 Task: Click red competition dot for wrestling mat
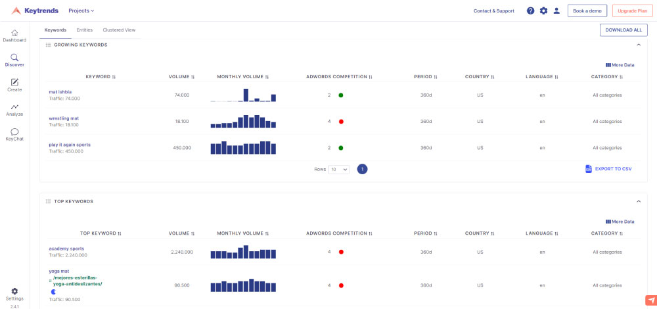tap(340, 122)
